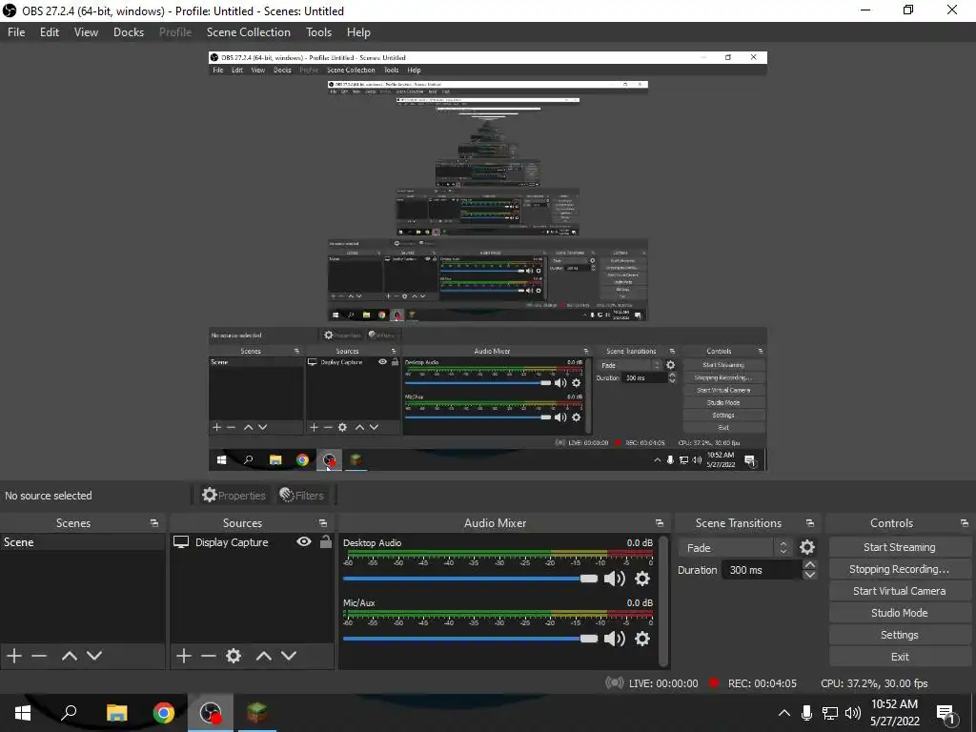Open Minecraft from taskbar
Image resolution: width=976 pixels, height=732 pixels.
257,713
